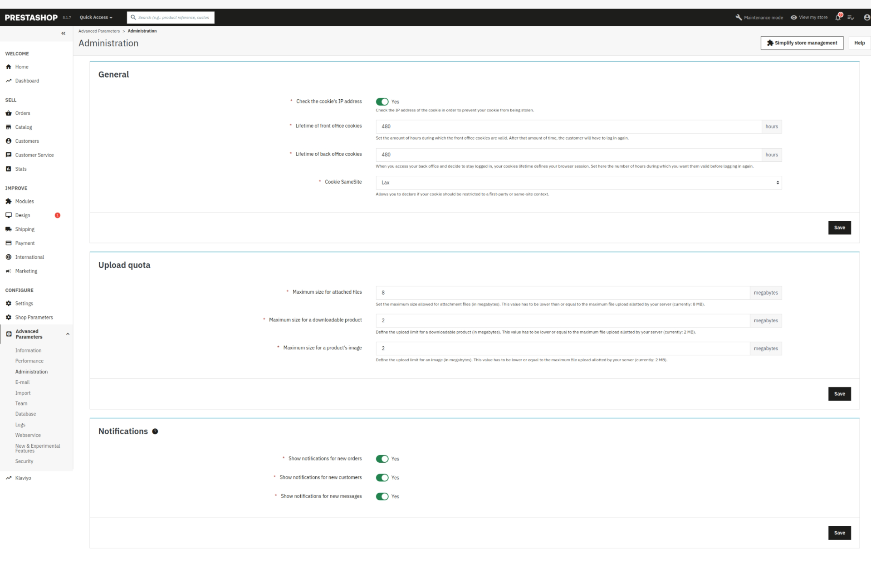Screen dimensions: 871x562
Task: Open the Cookie SameSite dropdown
Action: coord(578,183)
